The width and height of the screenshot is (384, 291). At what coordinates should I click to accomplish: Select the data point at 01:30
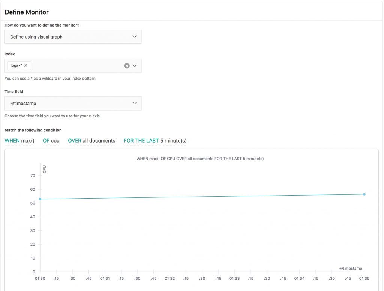(x=40, y=199)
